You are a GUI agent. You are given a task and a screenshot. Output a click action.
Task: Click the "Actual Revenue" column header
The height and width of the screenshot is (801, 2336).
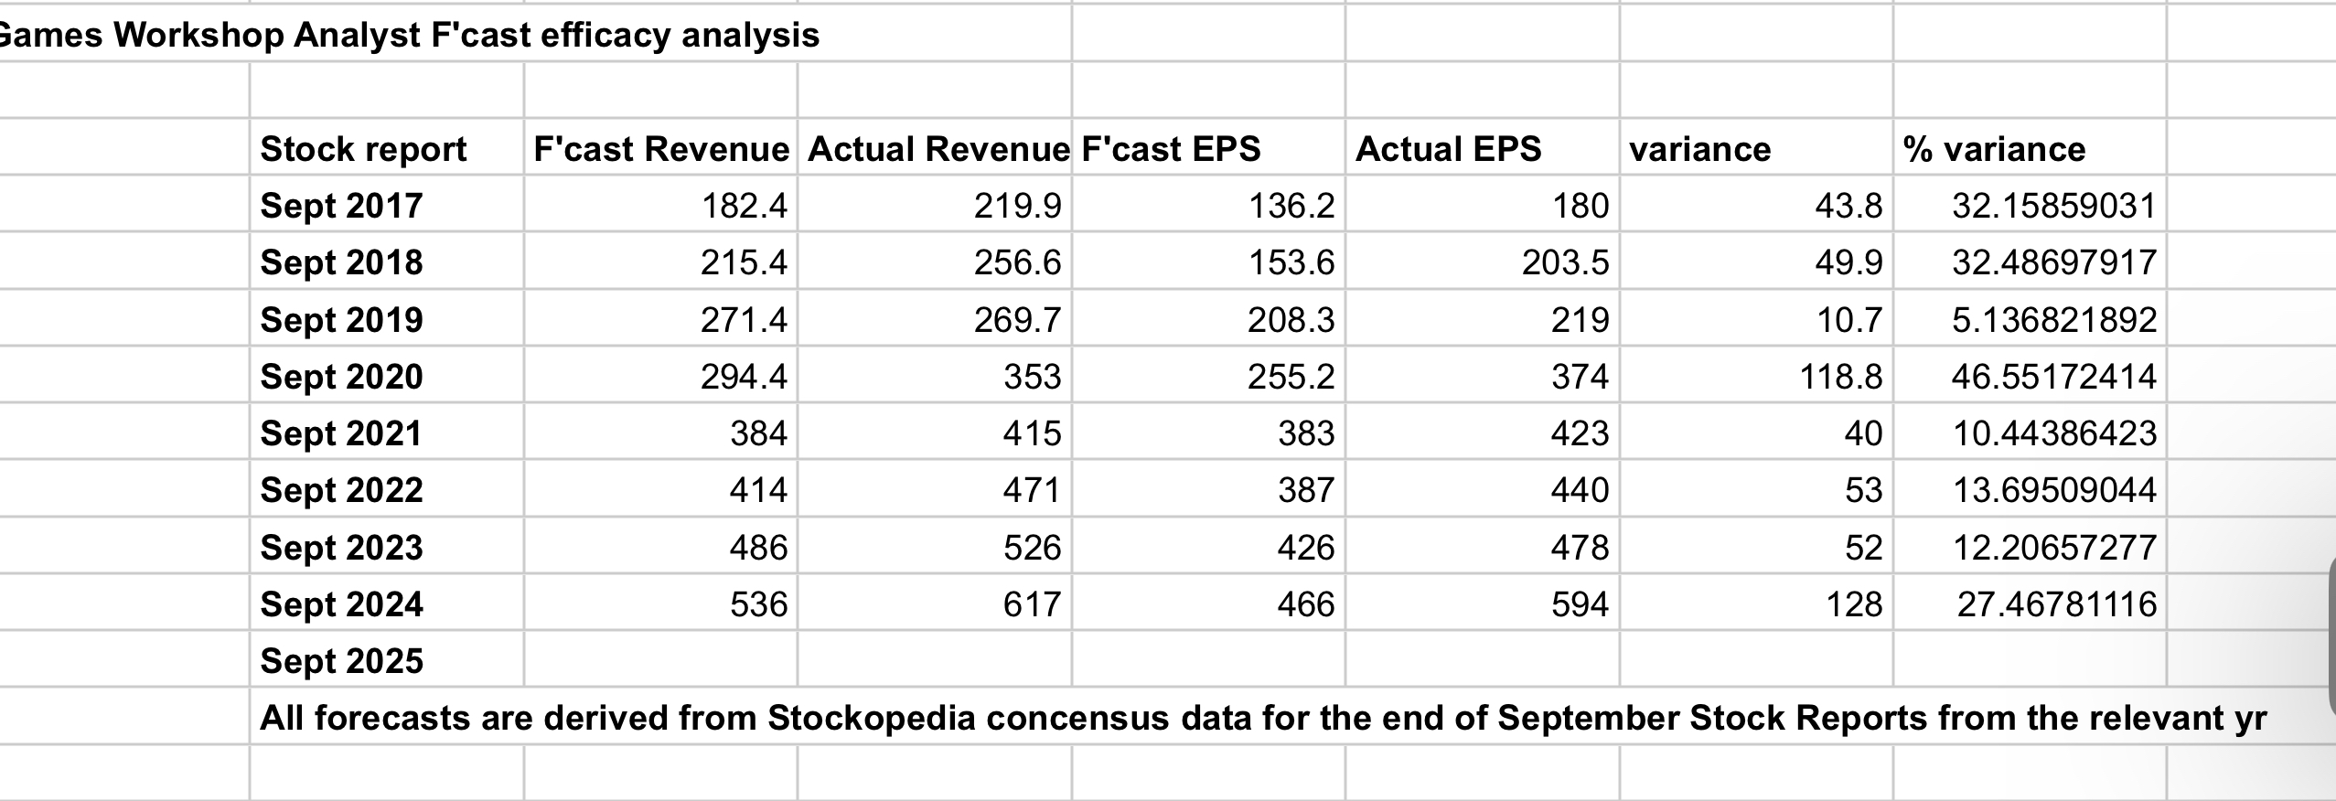point(937,148)
